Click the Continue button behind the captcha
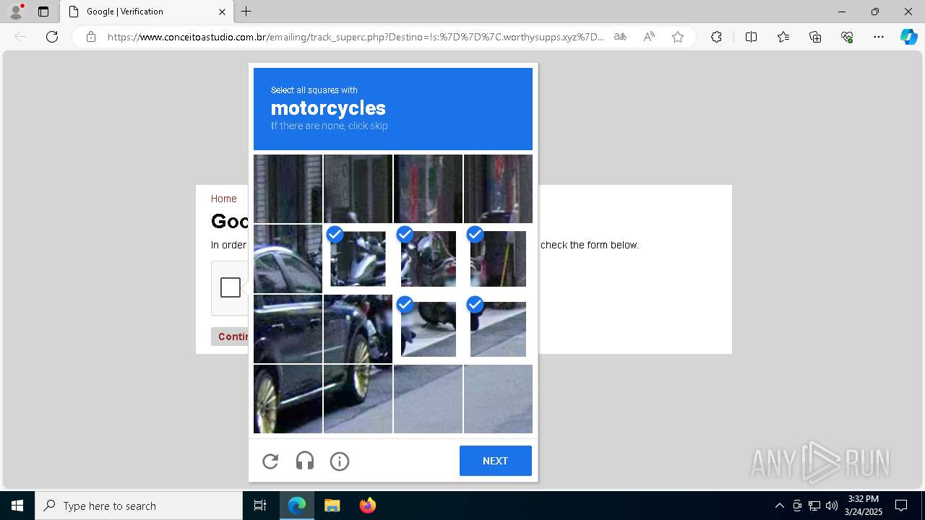 (230, 337)
